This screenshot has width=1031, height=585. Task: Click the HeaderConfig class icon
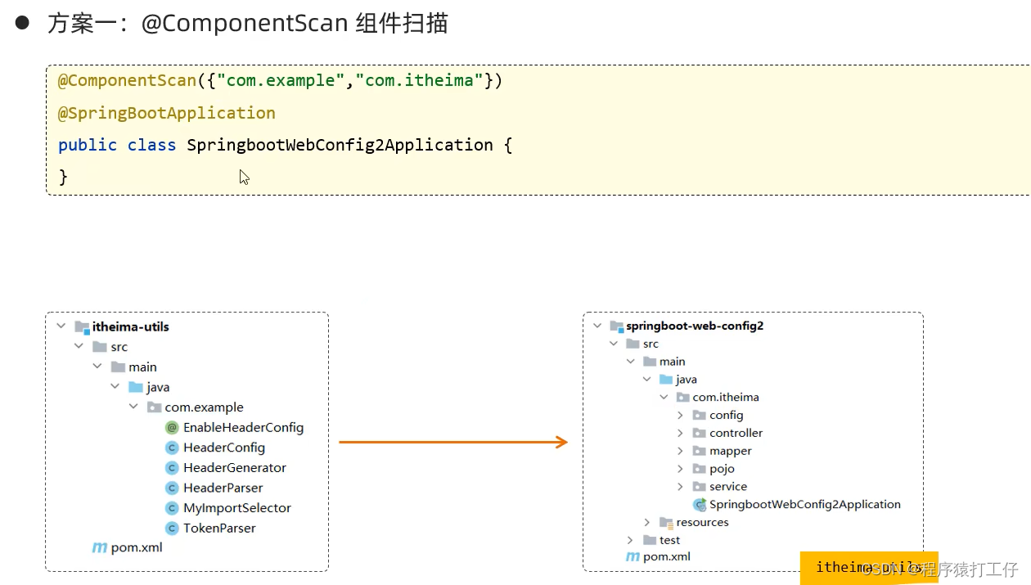172,448
